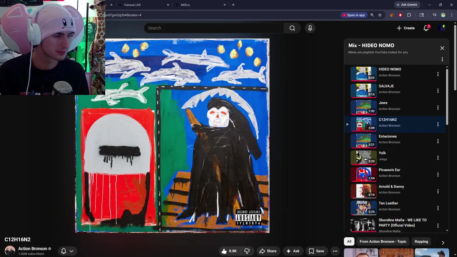The image size is (457, 257).
Task: Open the Chrome three-dot menu
Action: point(451,15)
